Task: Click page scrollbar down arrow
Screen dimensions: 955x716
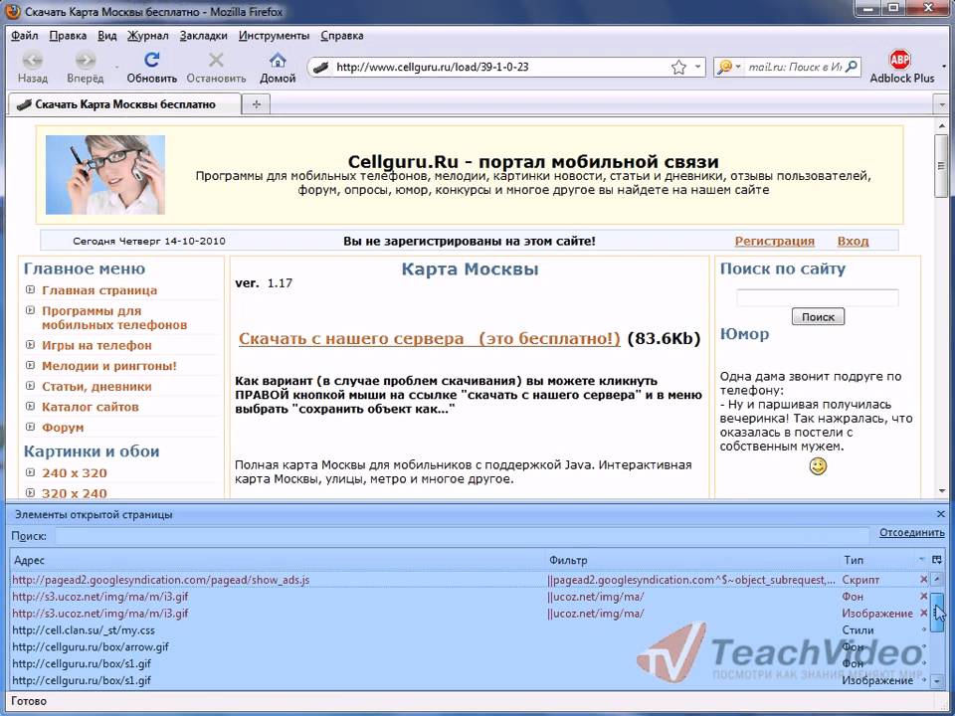Action: click(942, 490)
